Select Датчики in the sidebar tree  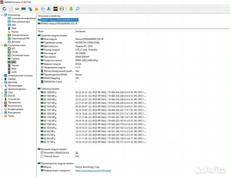pos(16,42)
